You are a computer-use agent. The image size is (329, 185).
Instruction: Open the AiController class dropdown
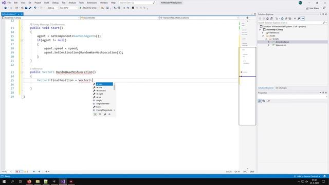tap(120, 18)
